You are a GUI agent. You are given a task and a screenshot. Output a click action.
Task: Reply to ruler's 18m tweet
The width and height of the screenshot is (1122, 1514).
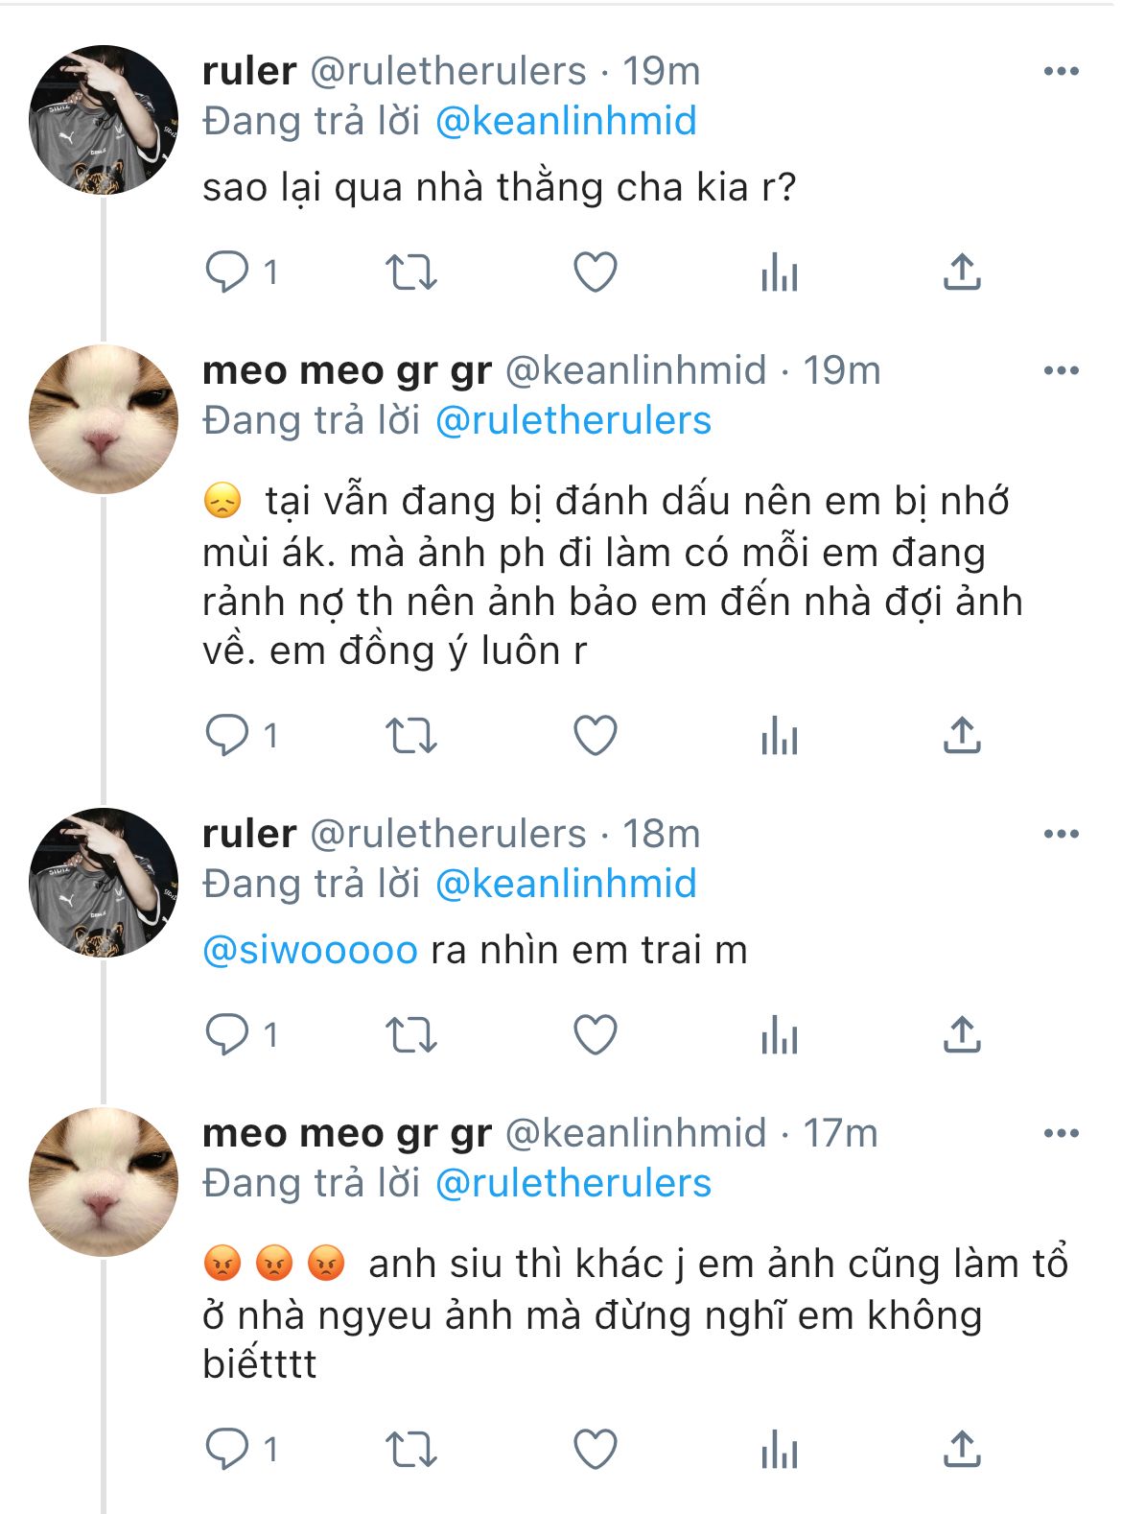(x=228, y=1035)
